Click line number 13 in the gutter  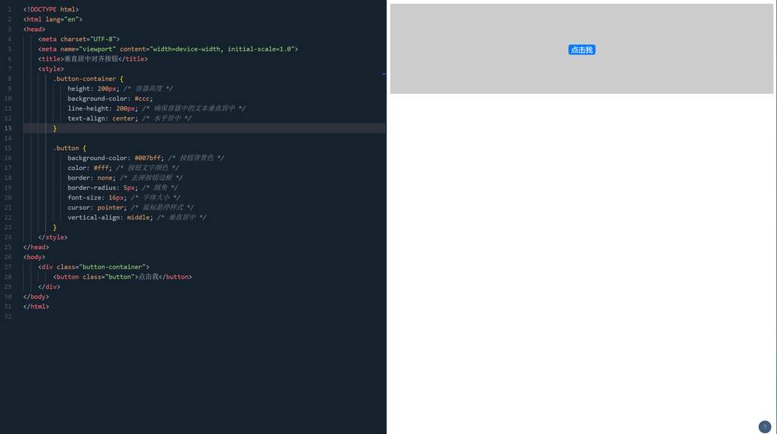(8, 128)
